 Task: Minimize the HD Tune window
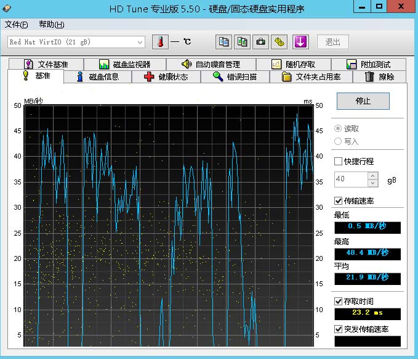pos(362,6)
